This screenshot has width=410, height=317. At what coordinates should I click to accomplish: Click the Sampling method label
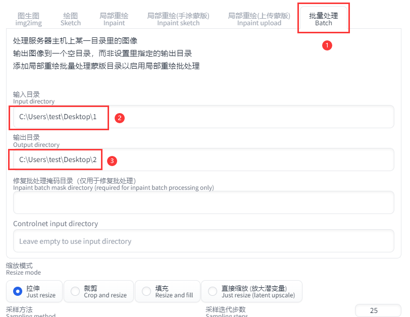31,312
